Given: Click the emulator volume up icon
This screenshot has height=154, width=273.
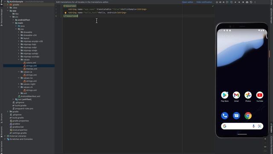Looking at the screenshot, I should [220, 2].
